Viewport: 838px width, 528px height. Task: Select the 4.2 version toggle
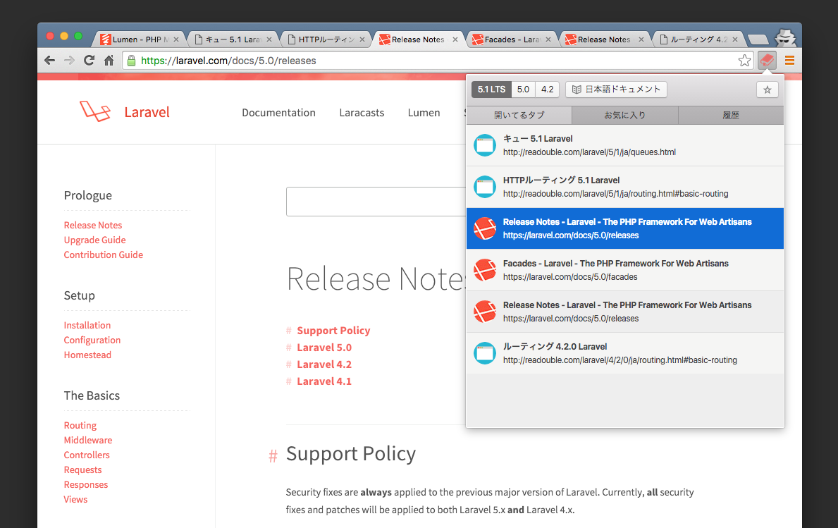point(547,90)
